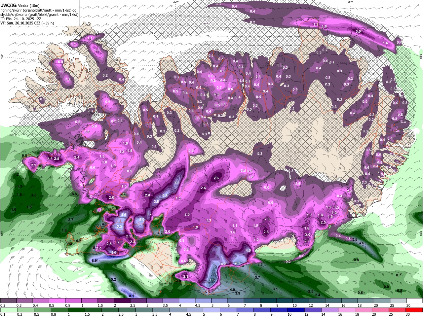Click the '6.9' value on the map
Viewport: 423px width, 317px height.
[x=94, y=261]
